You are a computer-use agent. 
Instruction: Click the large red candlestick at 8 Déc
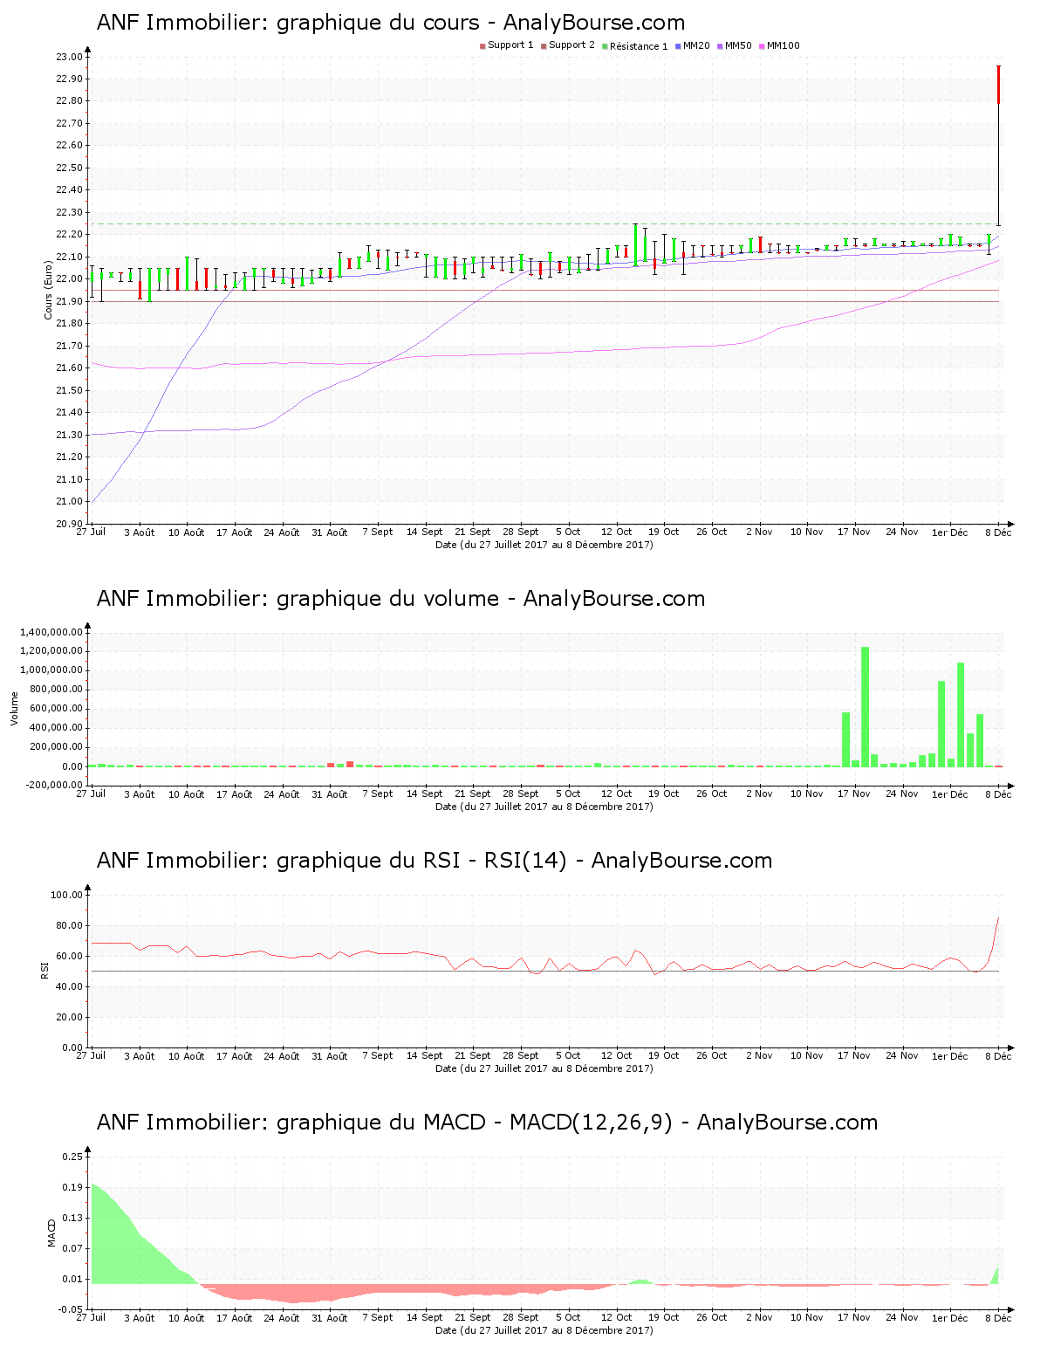click(x=998, y=85)
